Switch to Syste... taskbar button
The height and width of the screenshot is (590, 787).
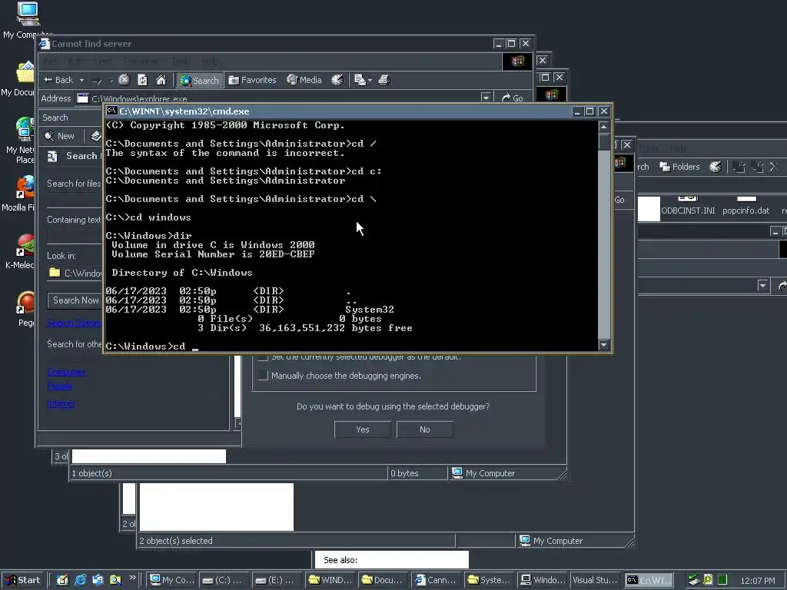pyautogui.click(x=488, y=580)
